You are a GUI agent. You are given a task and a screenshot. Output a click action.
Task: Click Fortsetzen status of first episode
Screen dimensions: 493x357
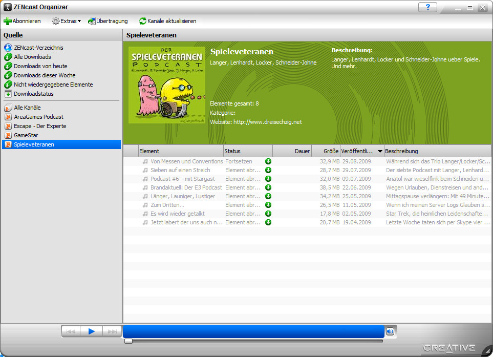[x=239, y=161]
